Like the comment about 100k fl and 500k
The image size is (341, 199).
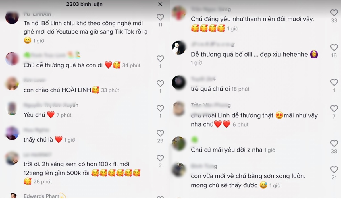pyautogui.click(x=160, y=158)
